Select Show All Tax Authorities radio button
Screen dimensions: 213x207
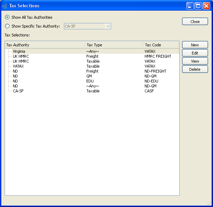7,17
